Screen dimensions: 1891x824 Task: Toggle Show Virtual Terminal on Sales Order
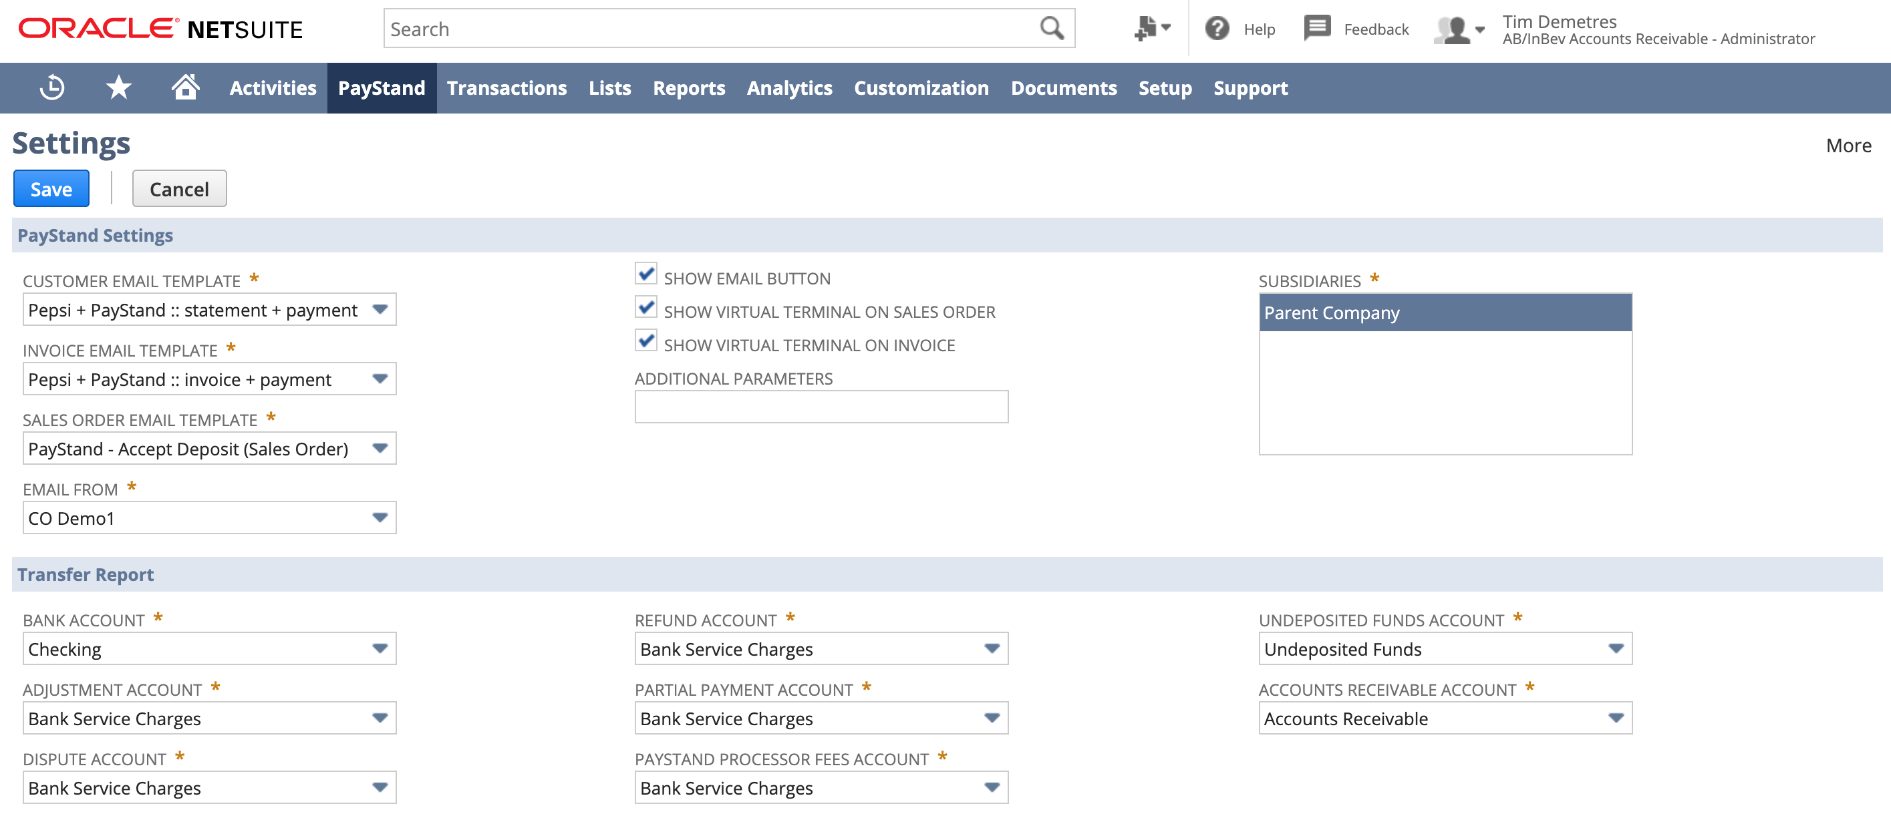[646, 307]
